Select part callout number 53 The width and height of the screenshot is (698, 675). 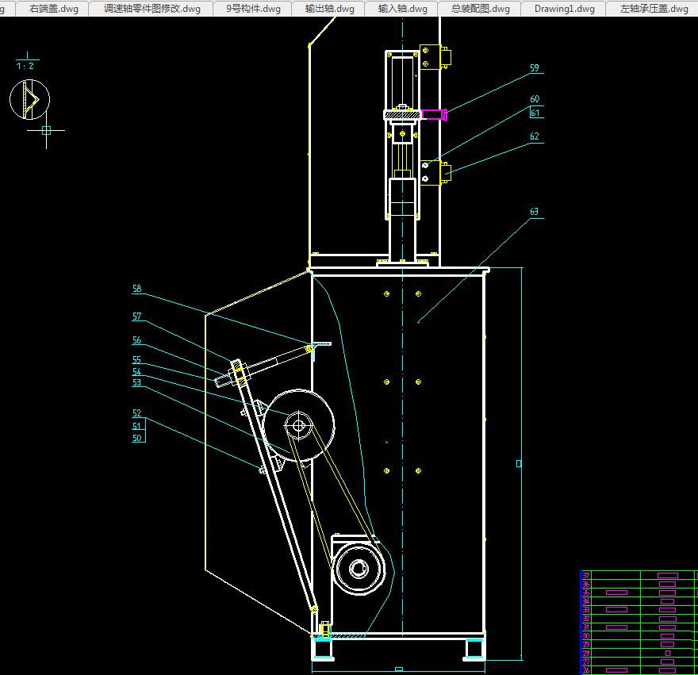[136, 382]
